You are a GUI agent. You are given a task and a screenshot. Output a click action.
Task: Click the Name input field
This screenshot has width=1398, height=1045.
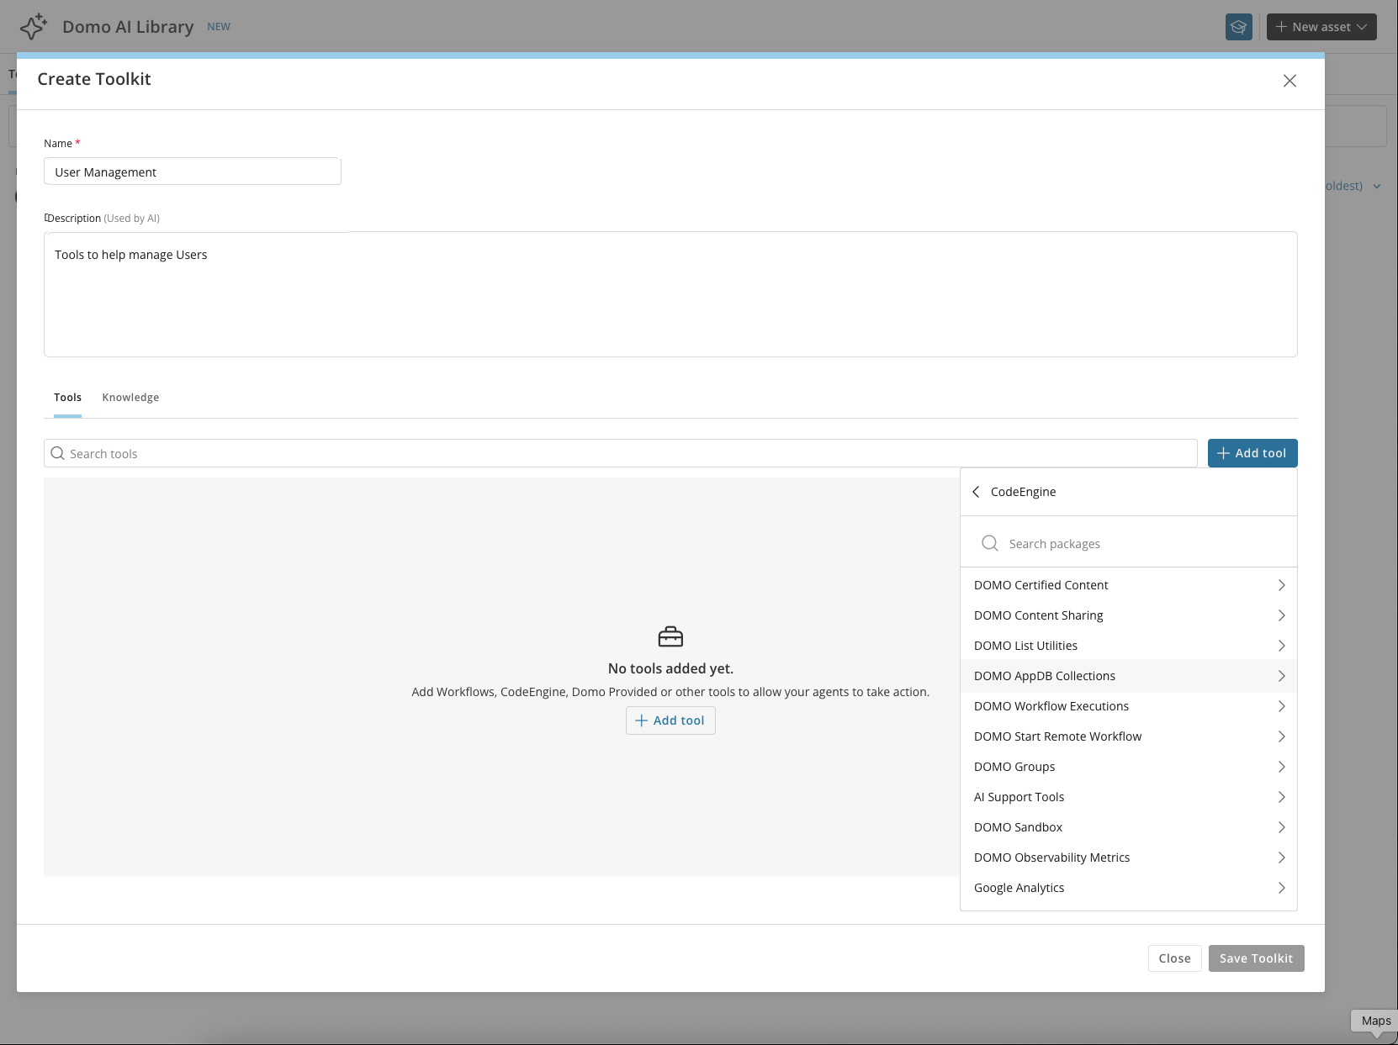click(193, 172)
